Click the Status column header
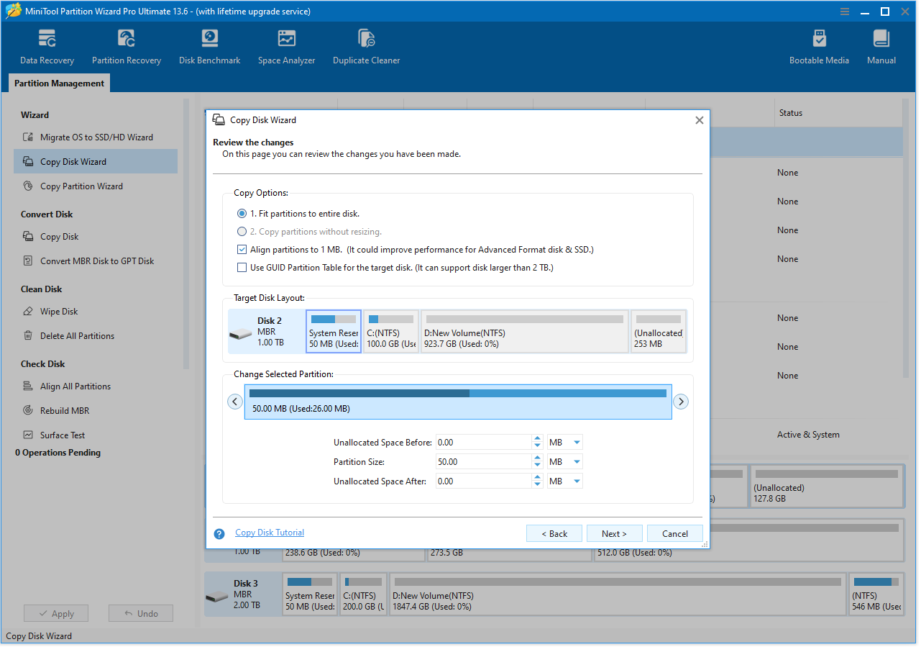Viewport: 921px width, 647px height. pos(791,113)
